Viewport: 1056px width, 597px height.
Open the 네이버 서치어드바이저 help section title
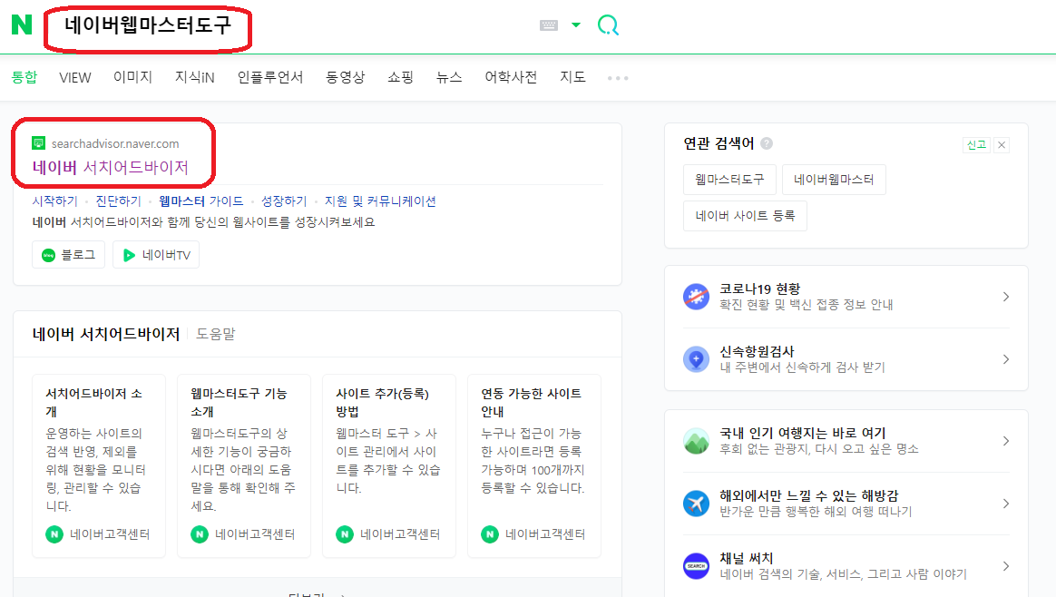click(x=106, y=334)
